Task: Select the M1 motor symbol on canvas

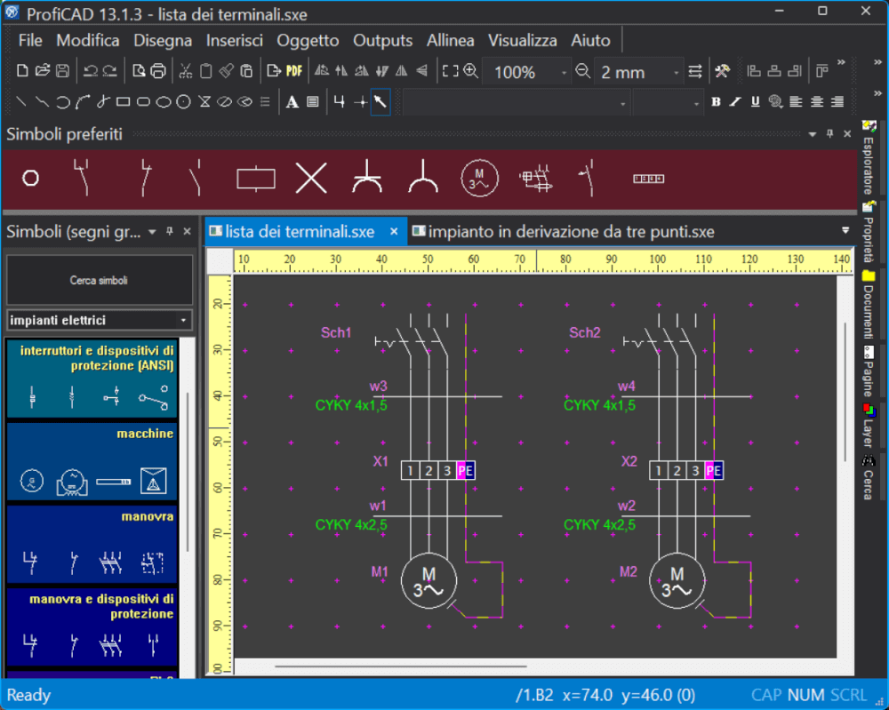Action: pos(428,581)
